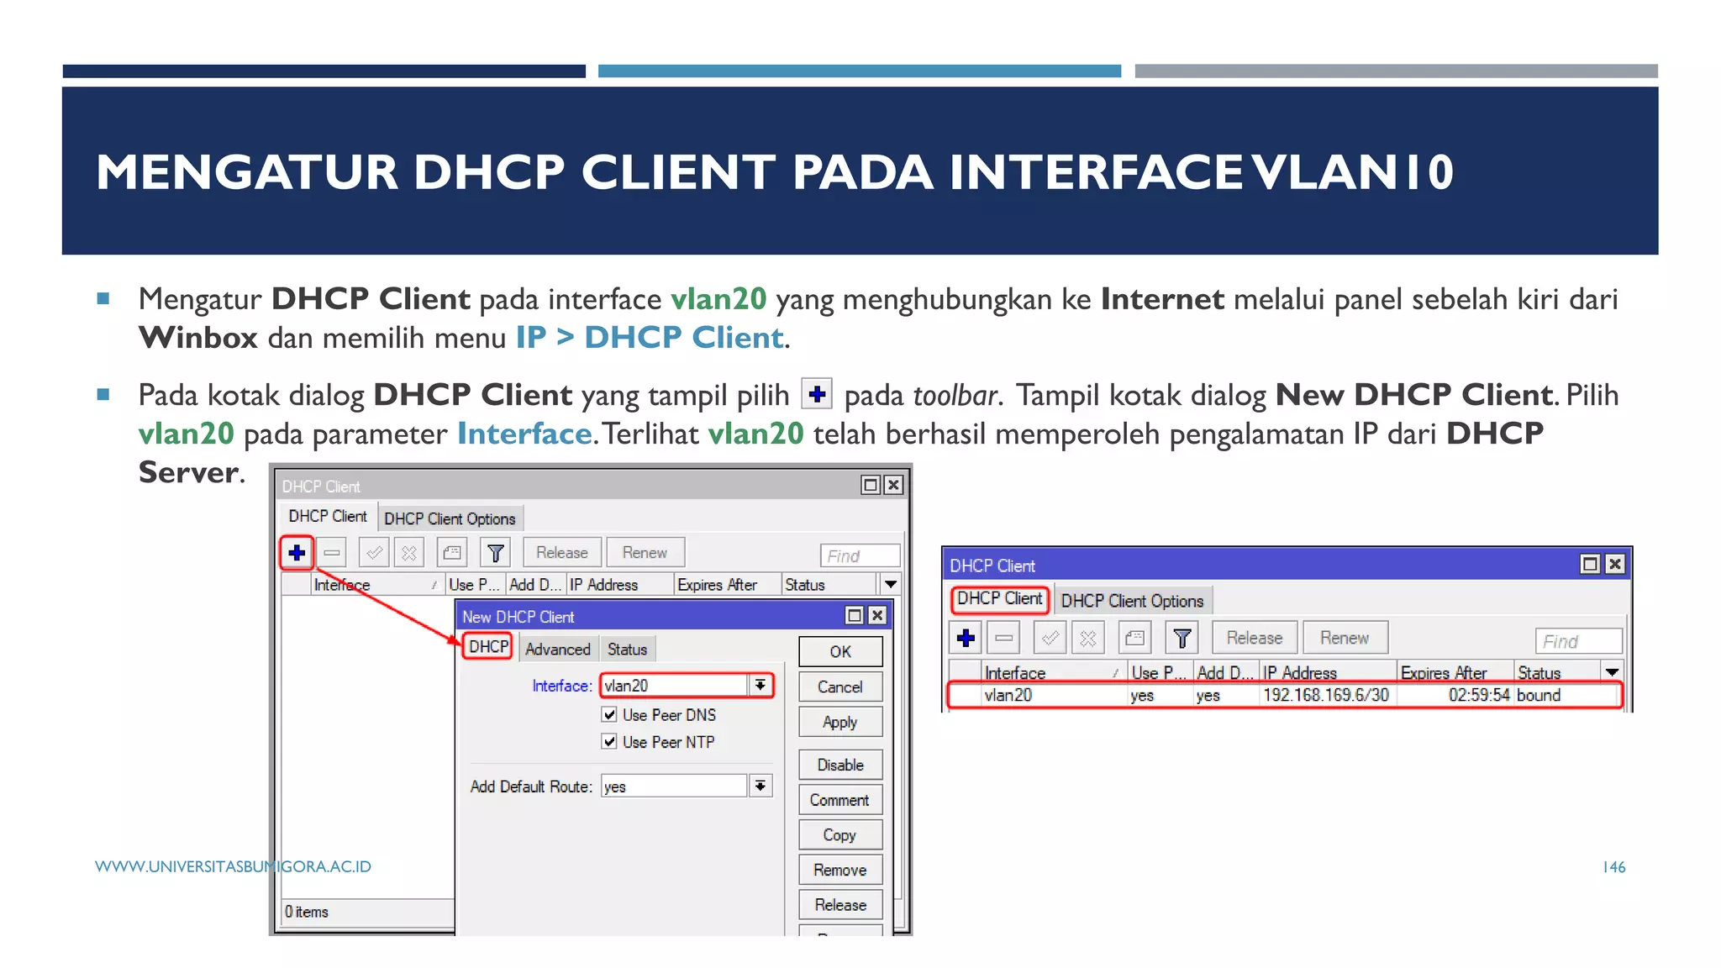Sort by Interface column in right DHCP Client table
Viewport: 1721px width, 968px height.
coord(1054,673)
